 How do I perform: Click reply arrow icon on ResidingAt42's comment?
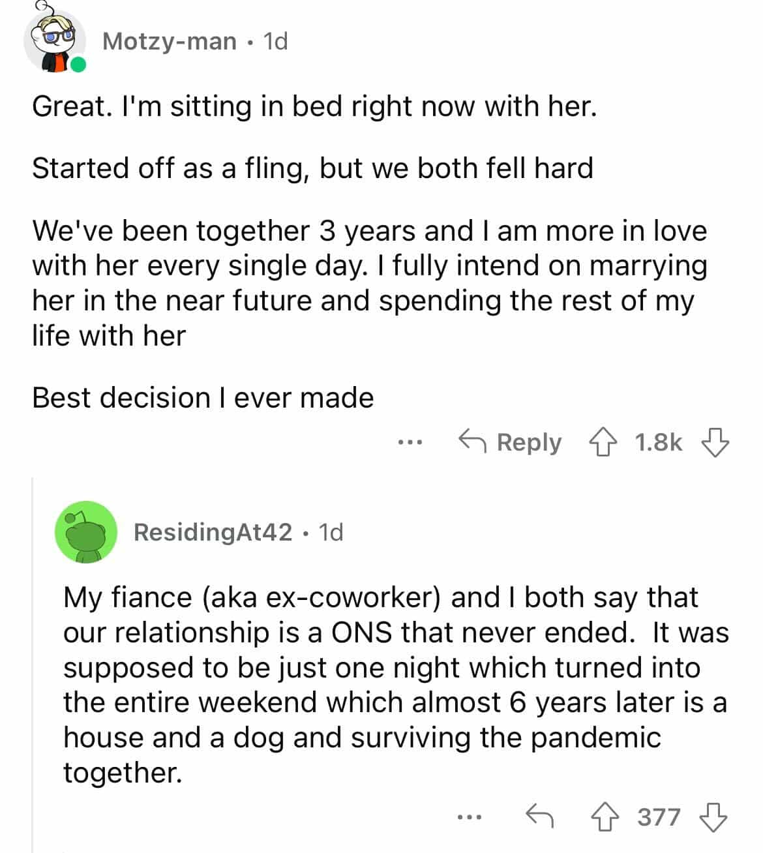540,817
